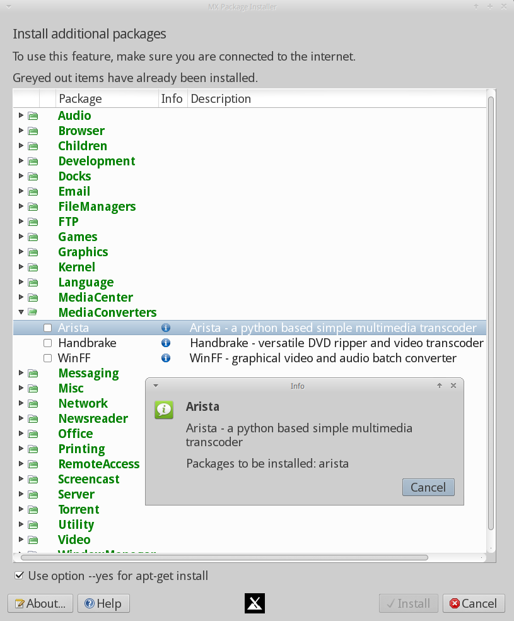Click the MediaCenter folder icon
The height and width of the screenshot is (621, 514).
point(33,297)
